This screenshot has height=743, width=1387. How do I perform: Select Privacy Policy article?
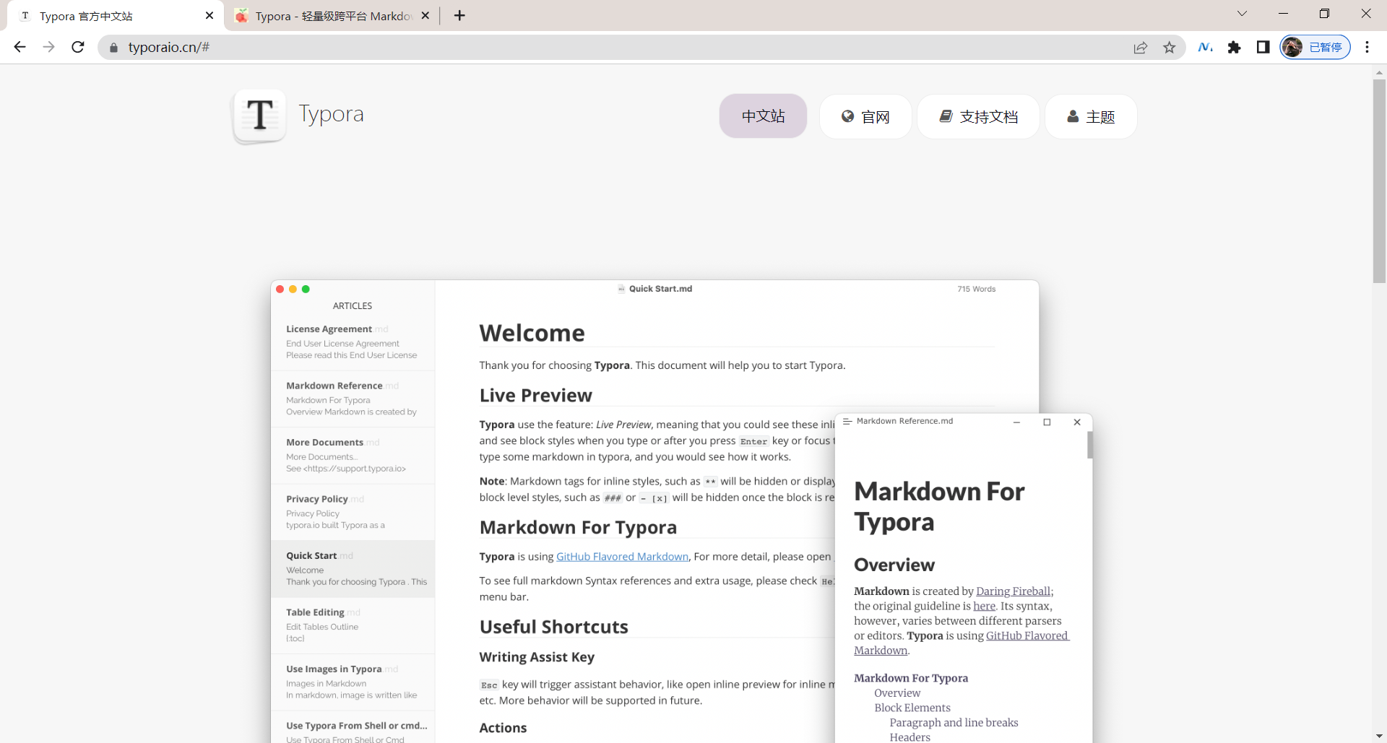353,512
